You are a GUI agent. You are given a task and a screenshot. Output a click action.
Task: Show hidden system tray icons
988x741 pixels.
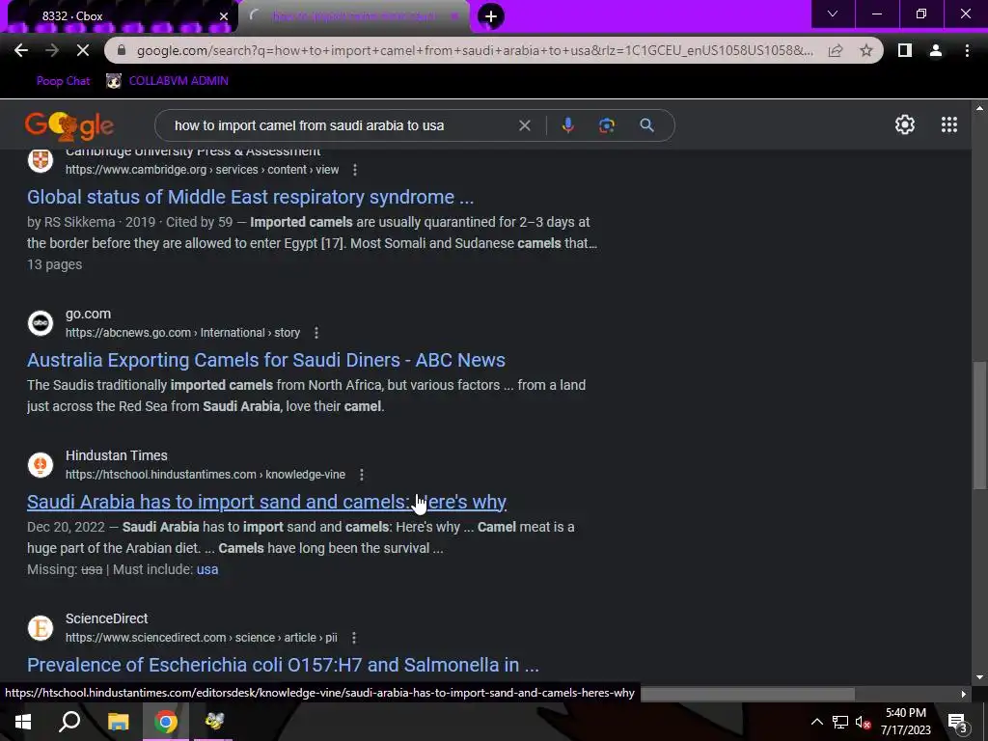tap(817, 722)
